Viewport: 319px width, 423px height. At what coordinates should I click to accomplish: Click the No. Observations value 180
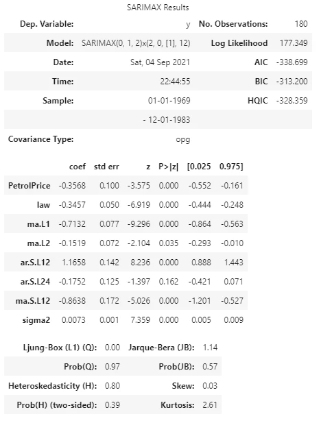301,24
